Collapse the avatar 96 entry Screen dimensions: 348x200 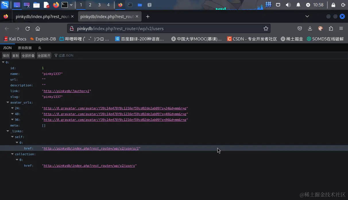coord(12,120)
